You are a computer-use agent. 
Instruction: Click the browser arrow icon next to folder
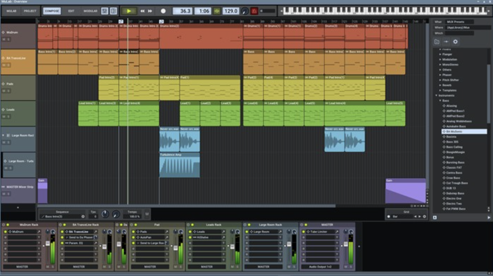446,42
